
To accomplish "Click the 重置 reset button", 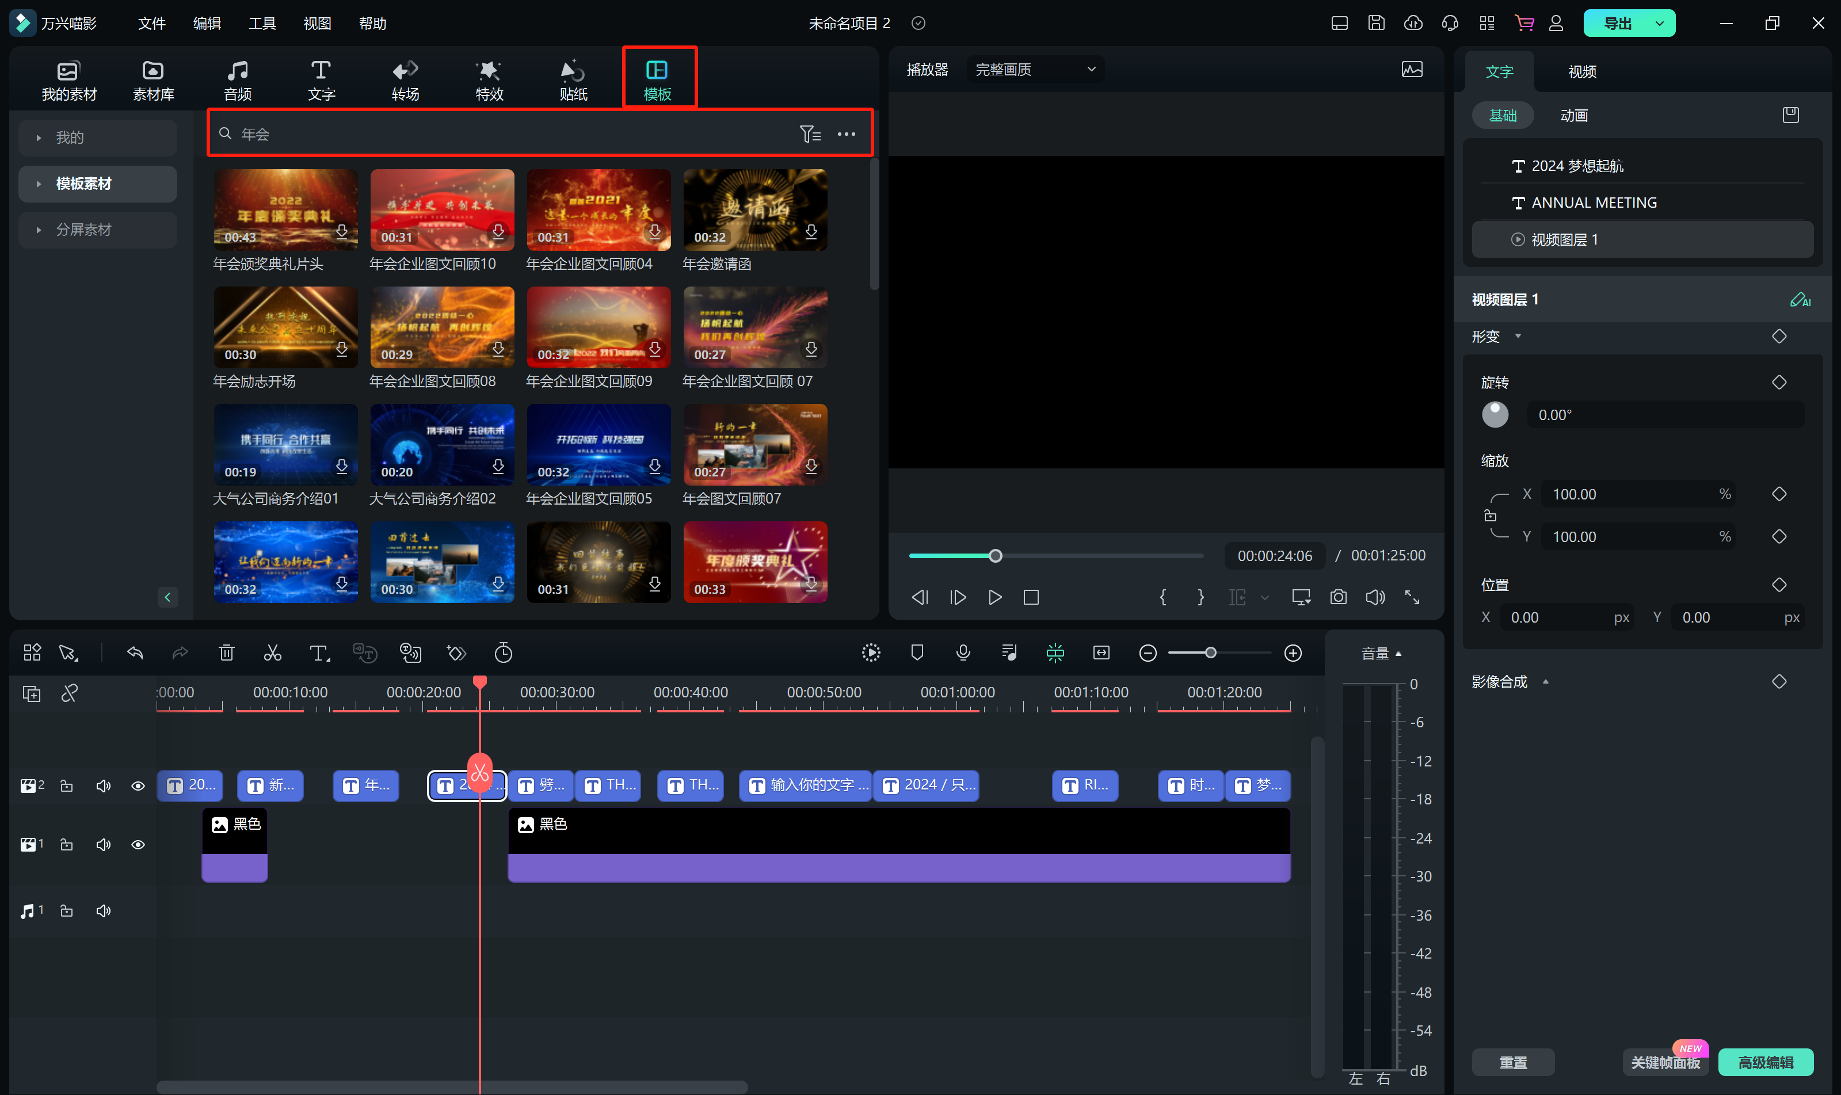I will pos(1512,1062).
